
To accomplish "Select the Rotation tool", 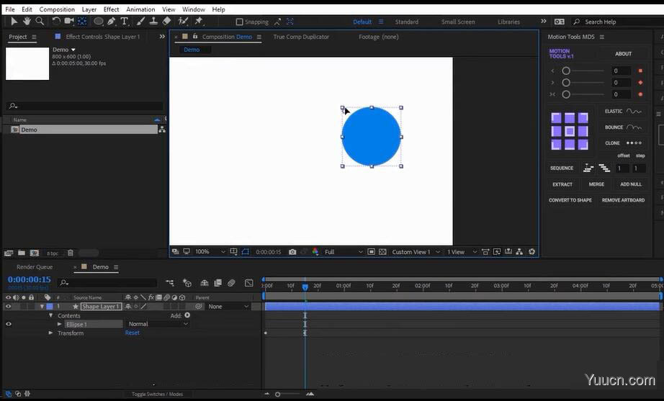I will (56, 21).
